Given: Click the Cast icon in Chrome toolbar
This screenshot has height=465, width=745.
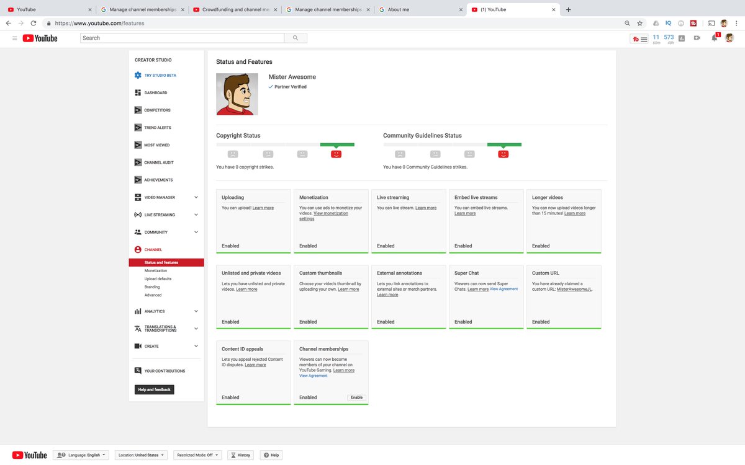Looking at the screenshot, I should [711, 23].
